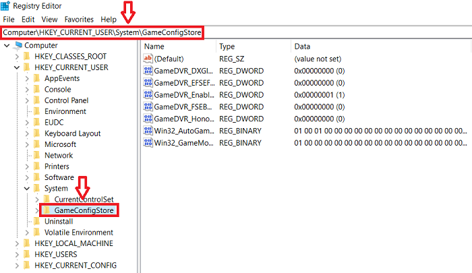Click the data value 0x00000001 (1)
The width and height of the screenshot is (472, 273).
point(320,95)
